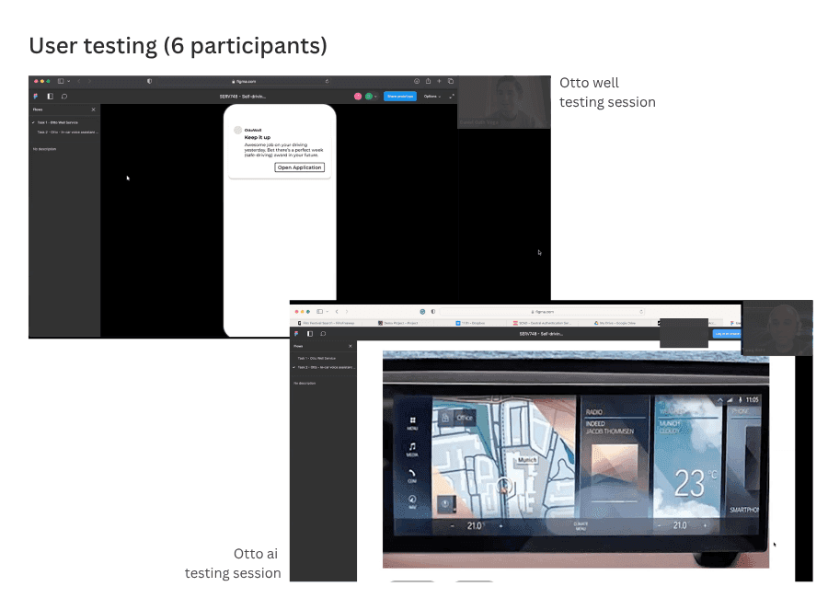The width and height of the screenshot is (828, 598).
Task: Switch to Demo Project tab in Otto ai window
Action: point(398,323)
